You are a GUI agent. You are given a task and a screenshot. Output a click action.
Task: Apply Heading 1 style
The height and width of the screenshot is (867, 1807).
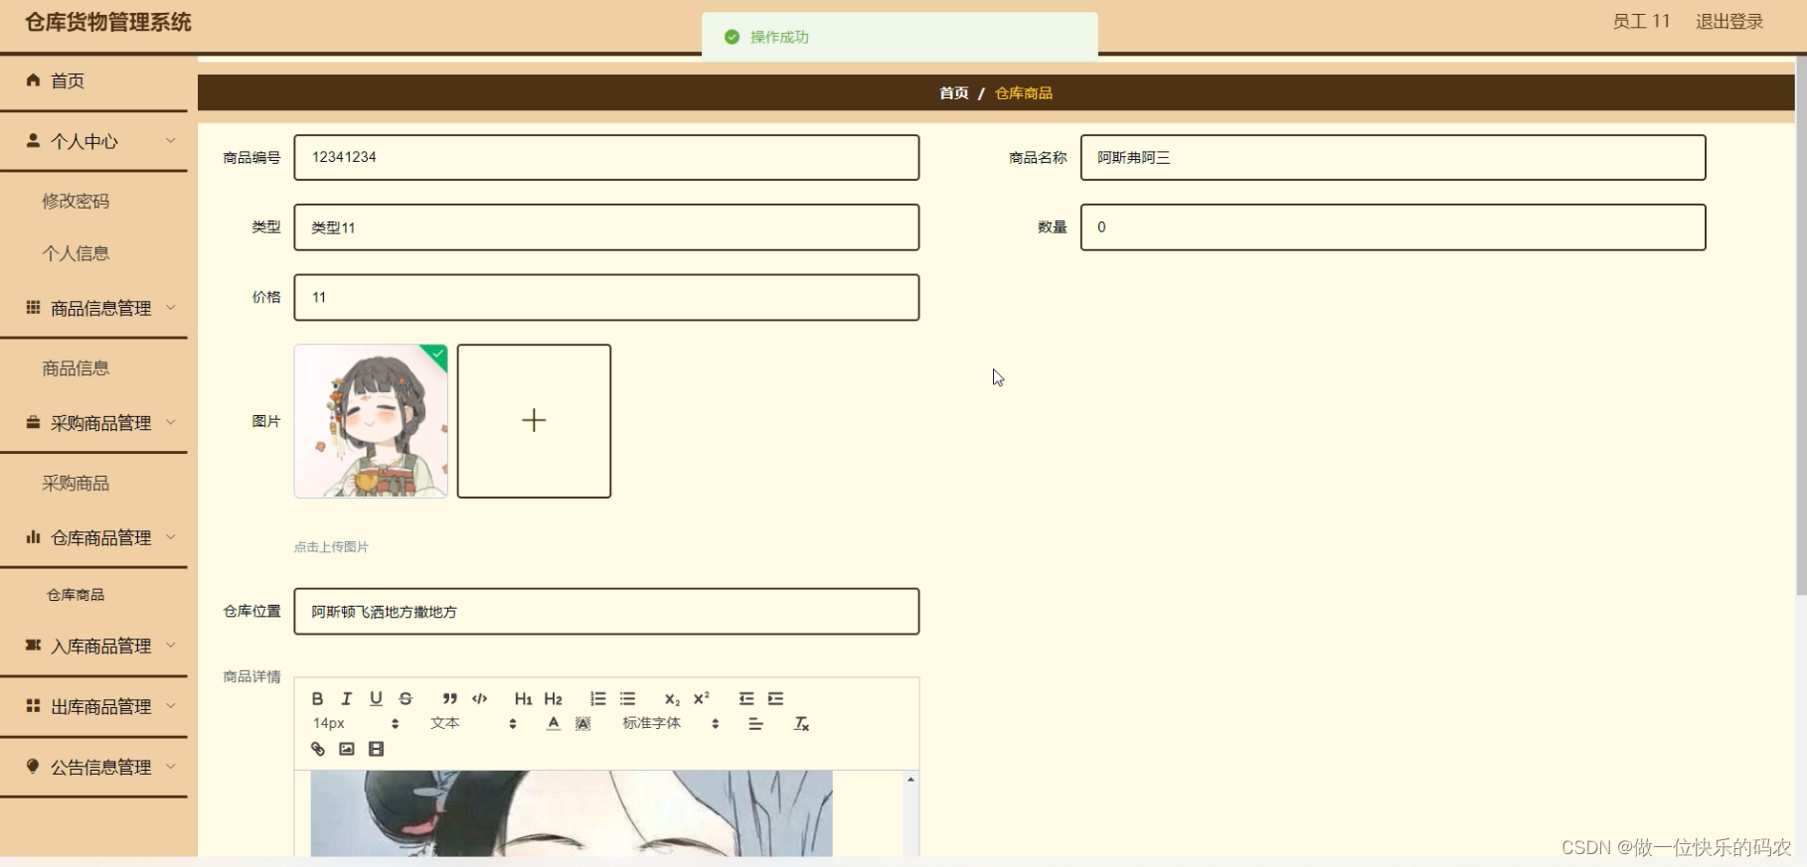(x=524, y=699)
